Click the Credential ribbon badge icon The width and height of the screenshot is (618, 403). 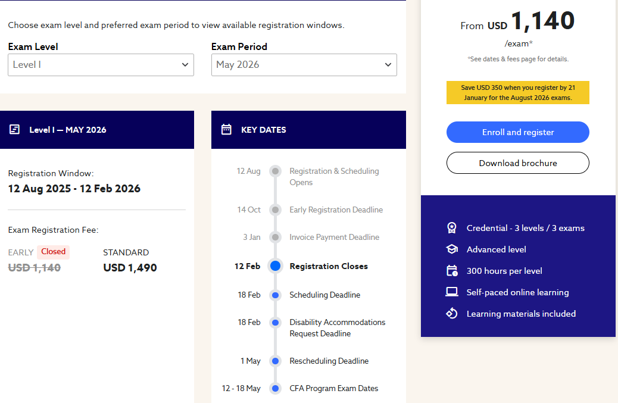point(452,228)
